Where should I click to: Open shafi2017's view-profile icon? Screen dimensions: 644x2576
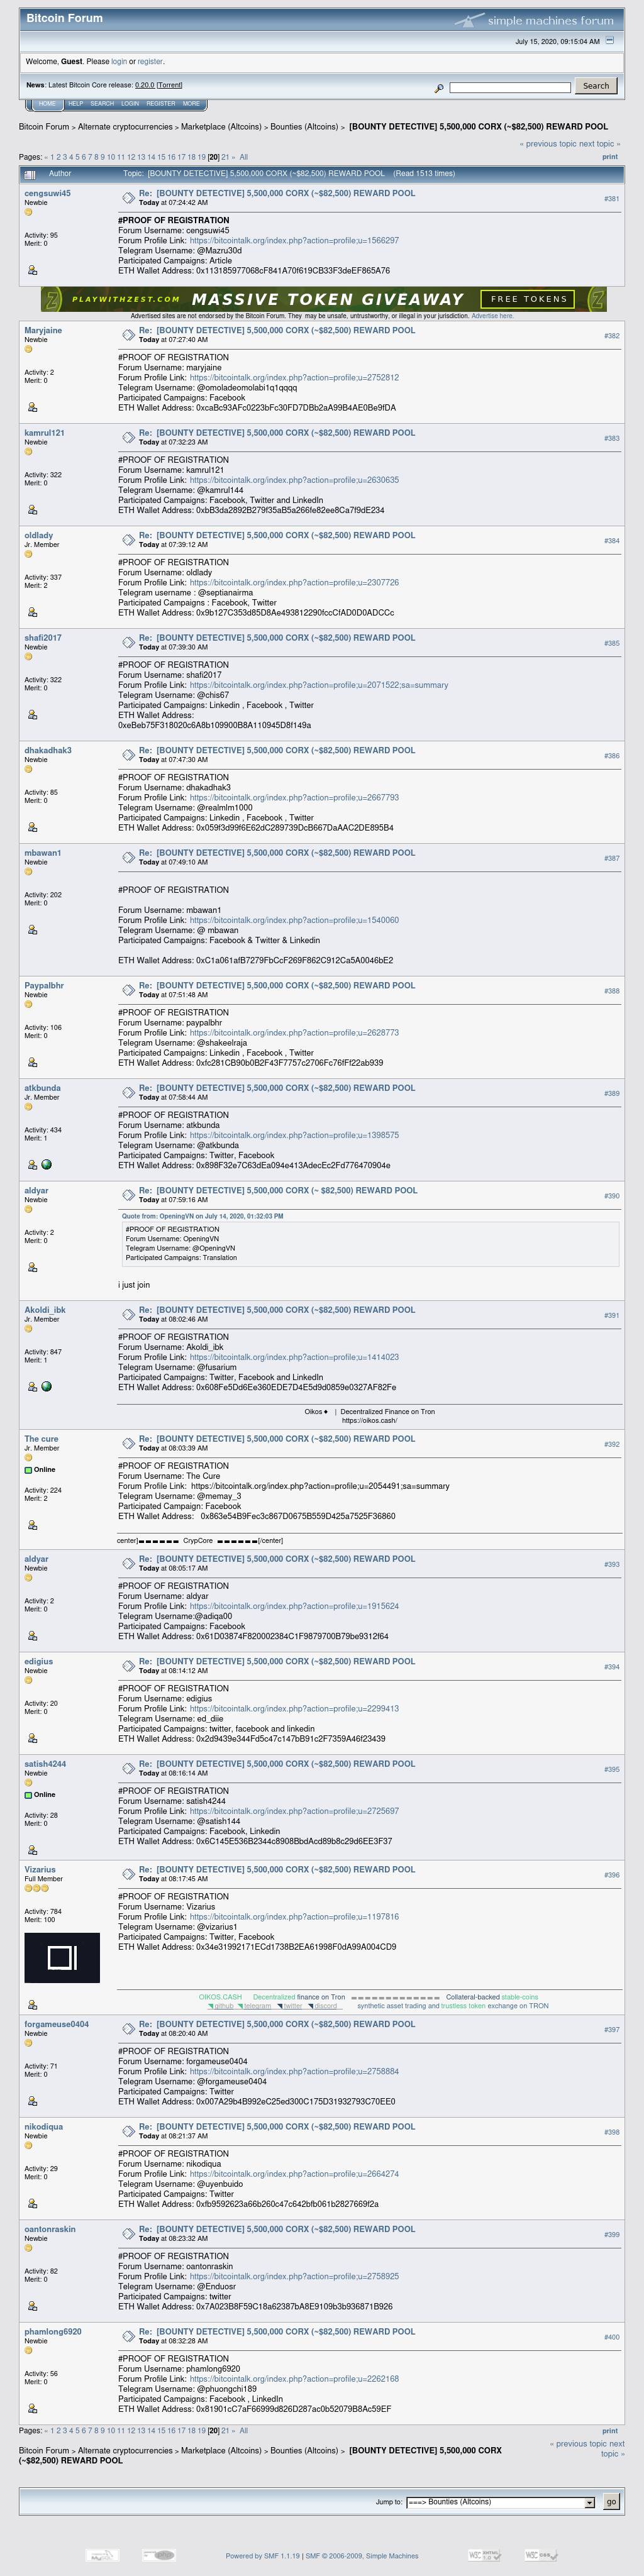click(x=32, y=715)
